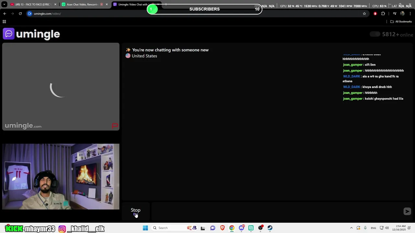
Task: Open OBS Studio from the taskbar
Action: (260, 228)
